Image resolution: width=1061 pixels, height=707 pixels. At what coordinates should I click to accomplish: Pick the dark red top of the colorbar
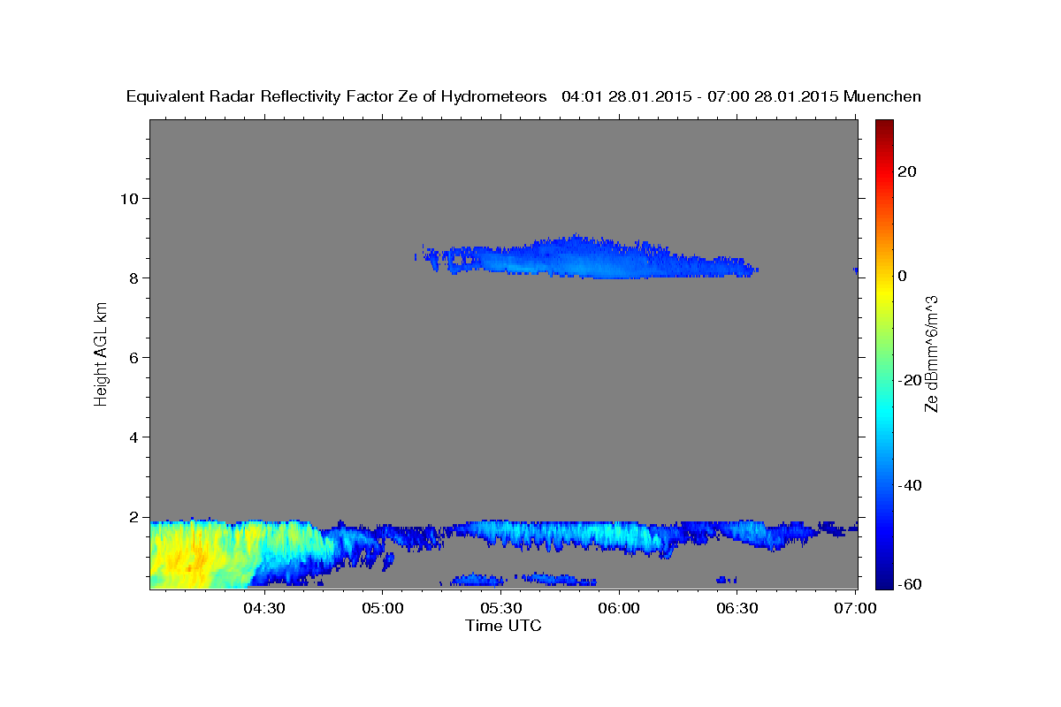[882, 125]
